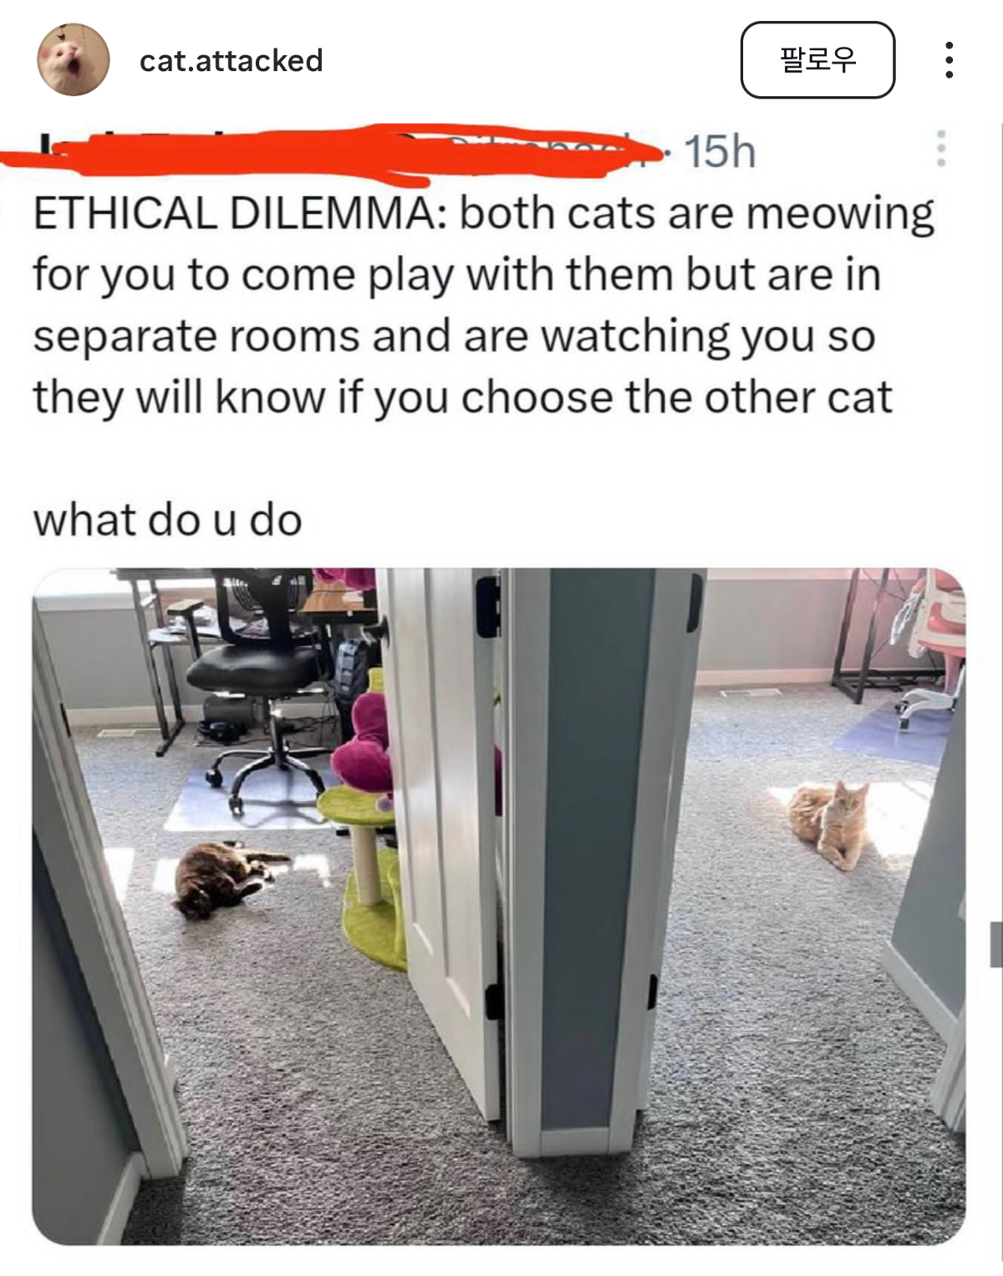Tap the red-scribbled tweet author name
The image size is (1003, 1276).
pos(334,152)
